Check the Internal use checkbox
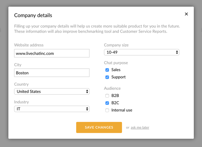Screen dimensions: 202x147 click(x=107, y=110)
